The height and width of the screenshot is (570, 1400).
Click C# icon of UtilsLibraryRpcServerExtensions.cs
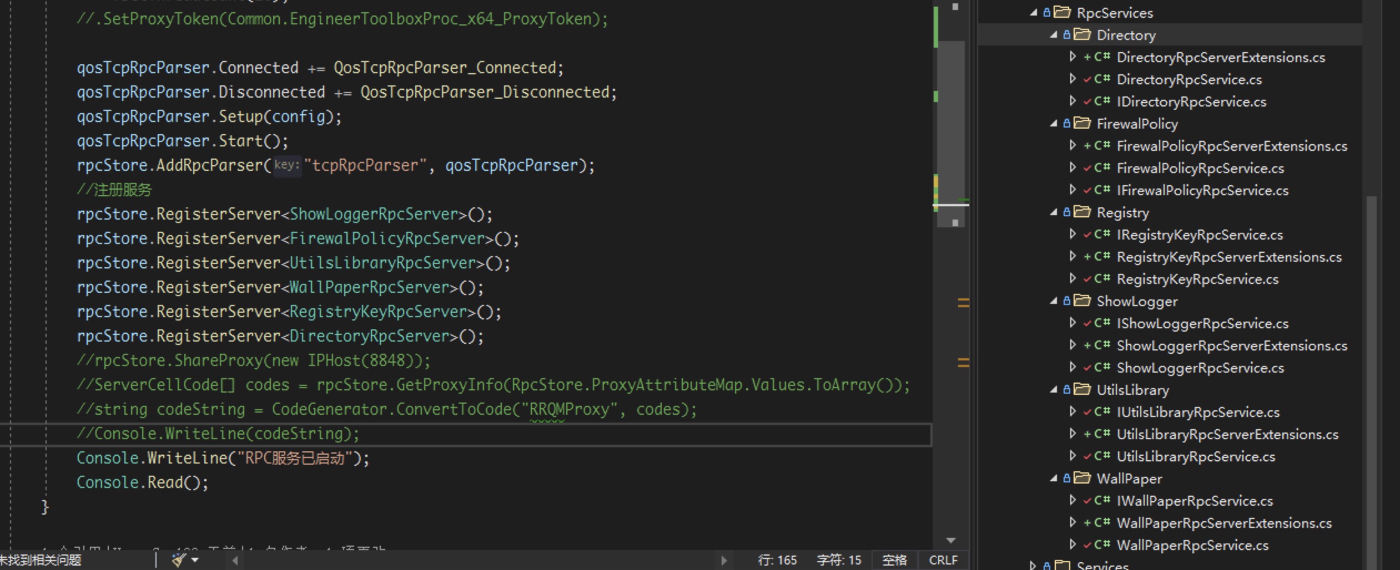(x=1102, y=434)
